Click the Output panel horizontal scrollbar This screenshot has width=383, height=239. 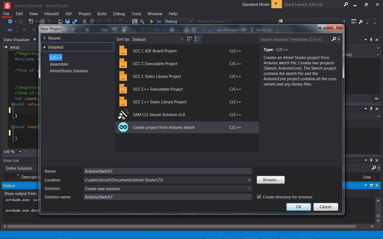pyautogui.click(x=182, y=226)
